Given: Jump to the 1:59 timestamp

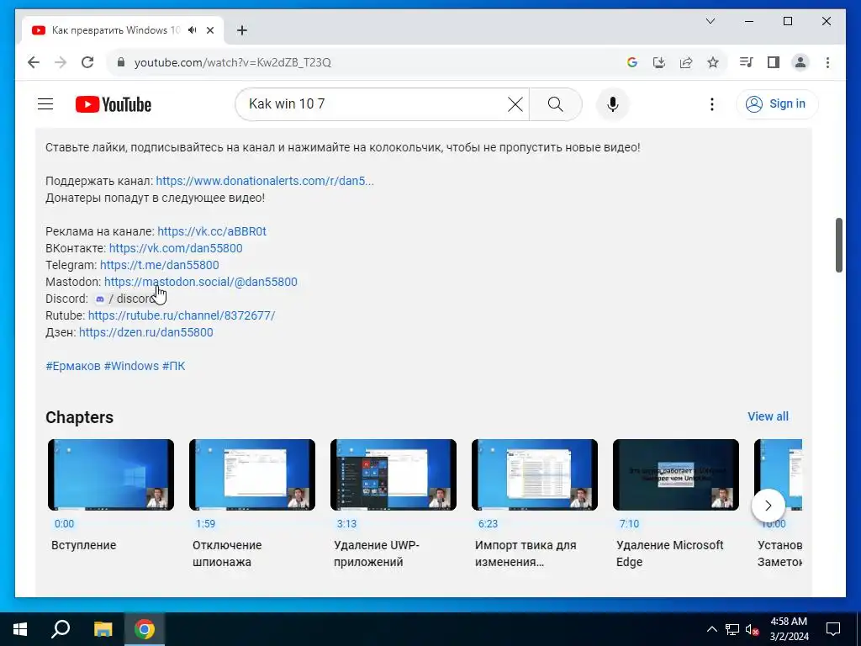Looking at the screenshot, I should (x=205, y=523).
